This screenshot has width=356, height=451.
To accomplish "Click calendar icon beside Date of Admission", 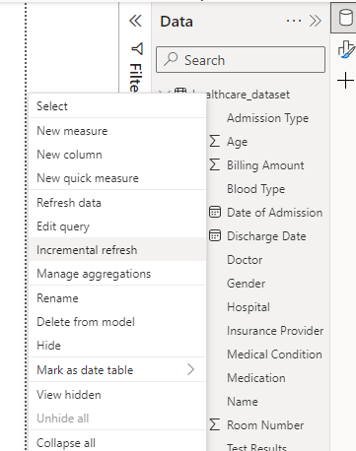I will [215, 212].
